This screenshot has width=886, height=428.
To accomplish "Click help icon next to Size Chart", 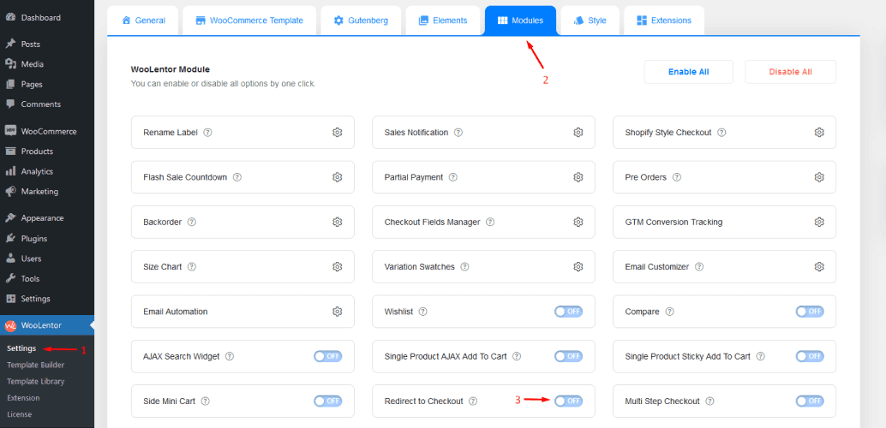I will pos(192,266).
